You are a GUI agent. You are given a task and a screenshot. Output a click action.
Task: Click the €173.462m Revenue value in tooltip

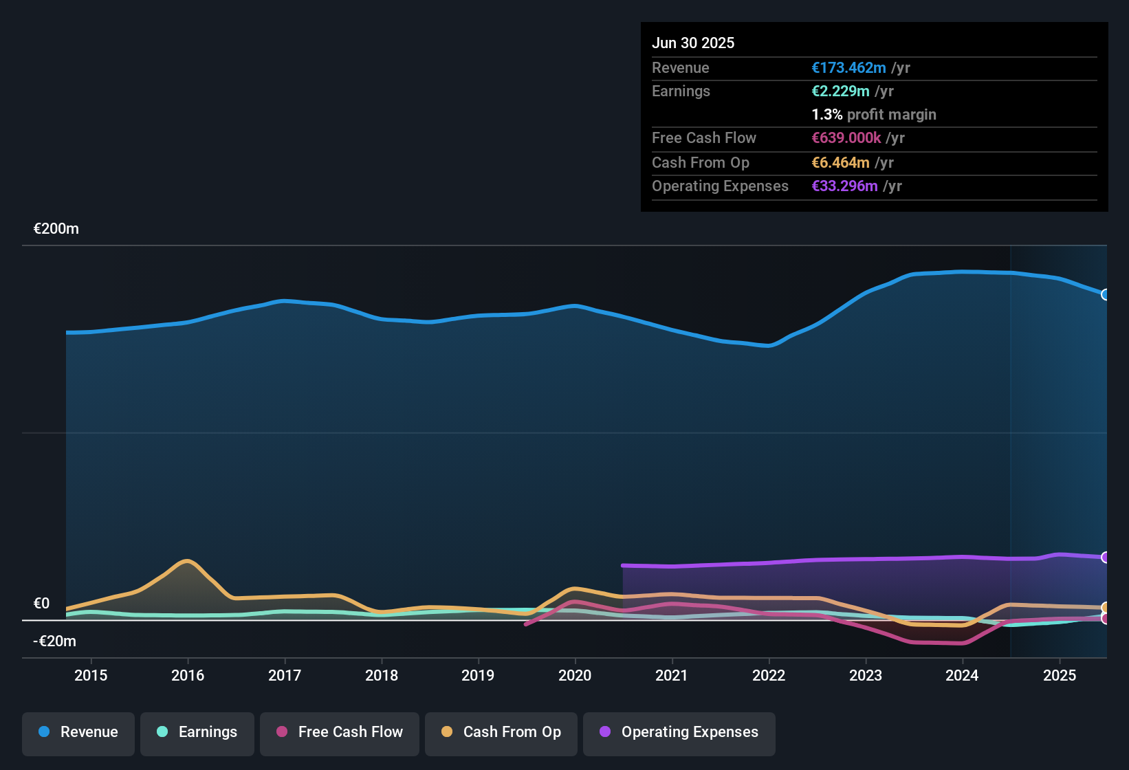pyautogui.click(x=848, y=67)
